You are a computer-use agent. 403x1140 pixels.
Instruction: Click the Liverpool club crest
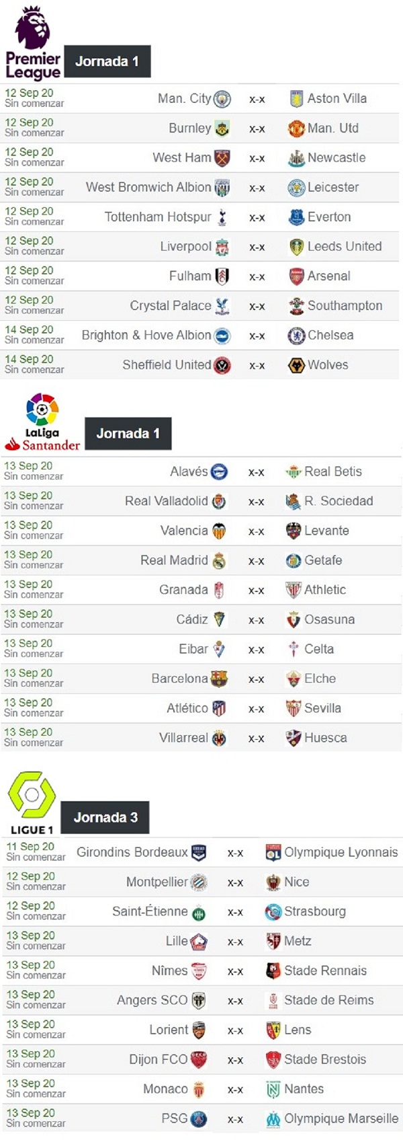(x=222, y=248)
